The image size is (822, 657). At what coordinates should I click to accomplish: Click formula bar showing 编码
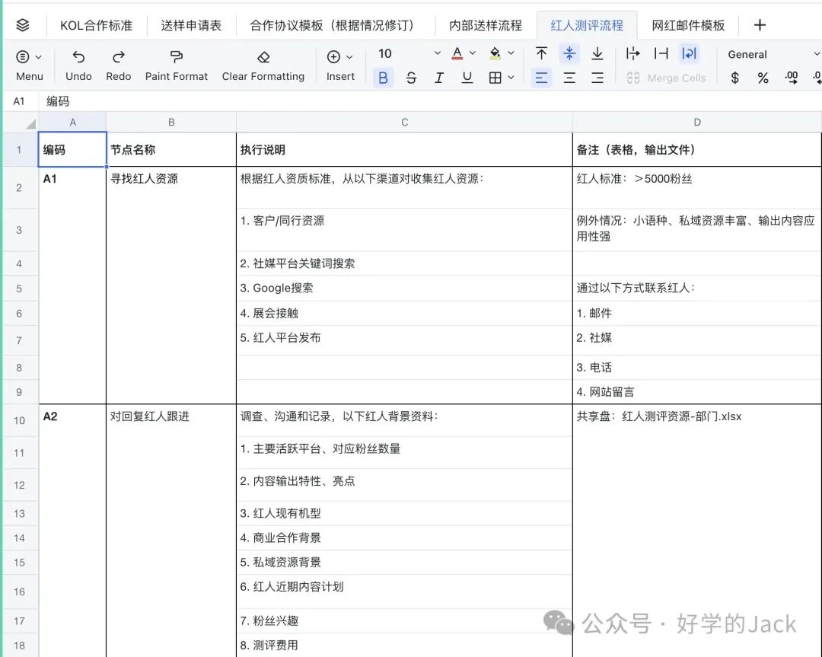[x=58, y=101]
